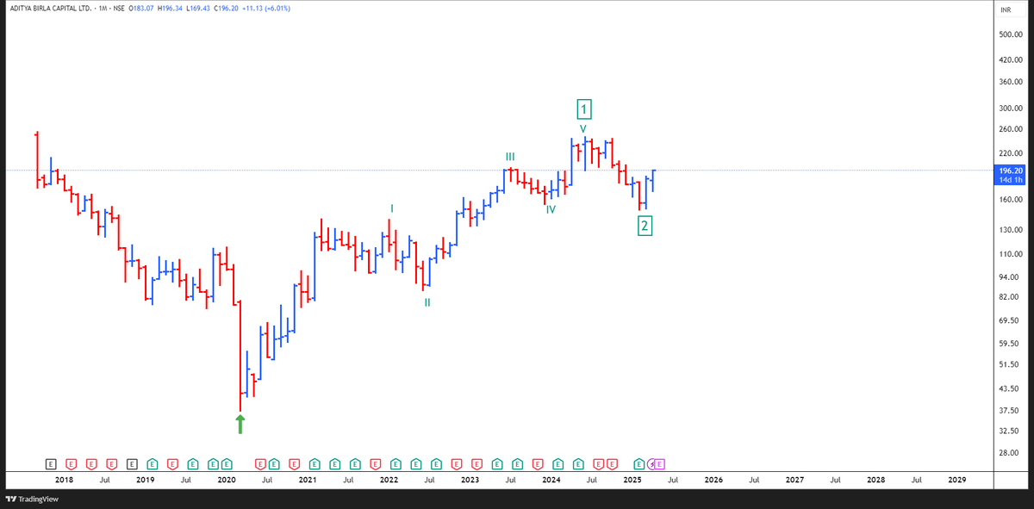1034x509 pixels.
Task: Select the wave II label under the 2022 low
Action: coord(427,302)
